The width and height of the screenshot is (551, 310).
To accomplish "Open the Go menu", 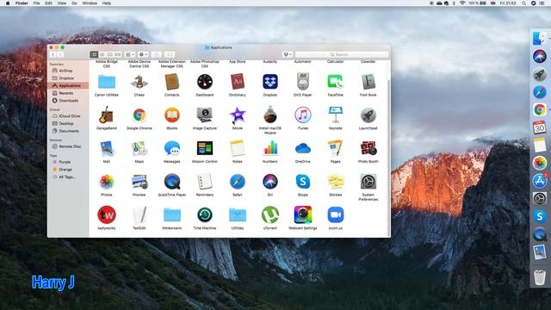I will tap(74, 3).
